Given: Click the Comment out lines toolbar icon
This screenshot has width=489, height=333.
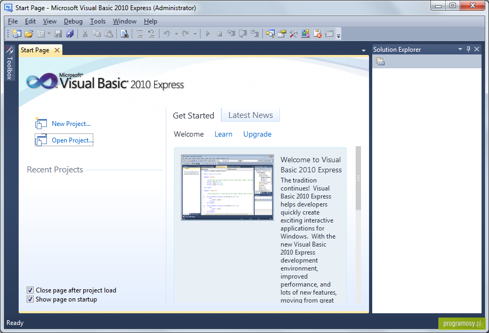Looking at the screenshot, I should [140, 34].
